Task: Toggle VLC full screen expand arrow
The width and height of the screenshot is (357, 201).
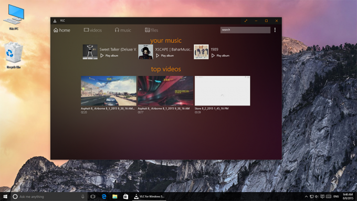Action: [x=246, y=20]
